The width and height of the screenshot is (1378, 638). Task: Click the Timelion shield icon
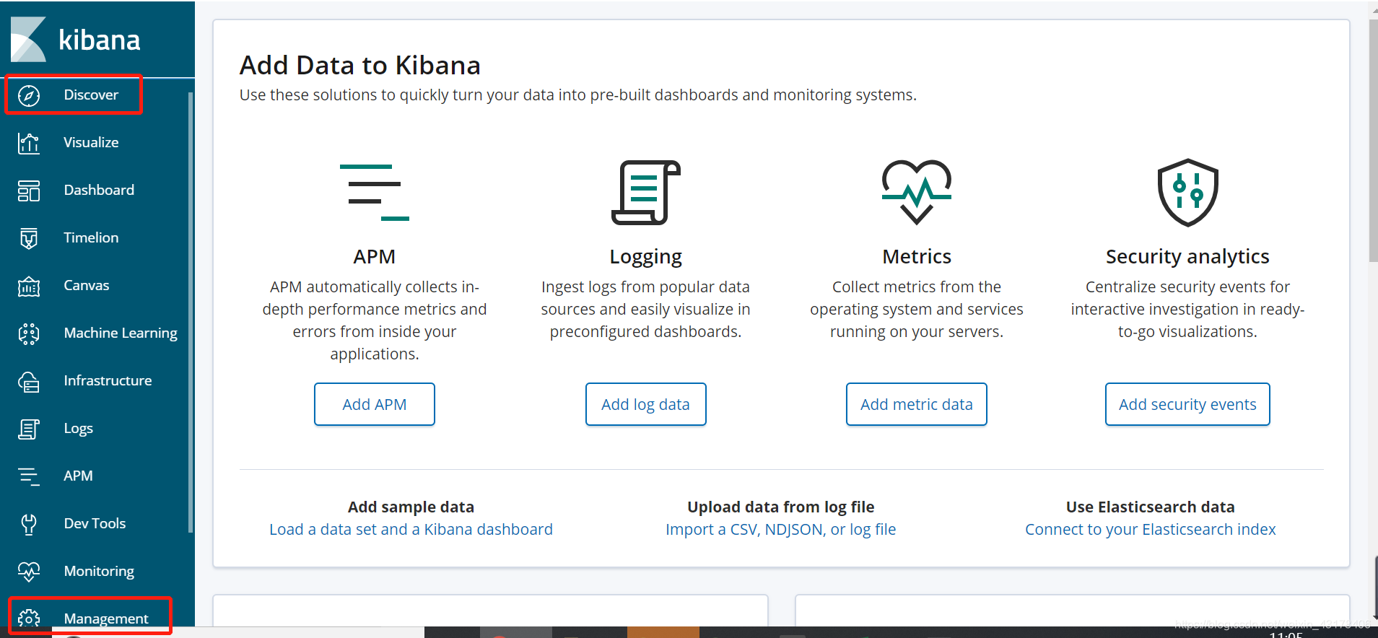[29, 238]
